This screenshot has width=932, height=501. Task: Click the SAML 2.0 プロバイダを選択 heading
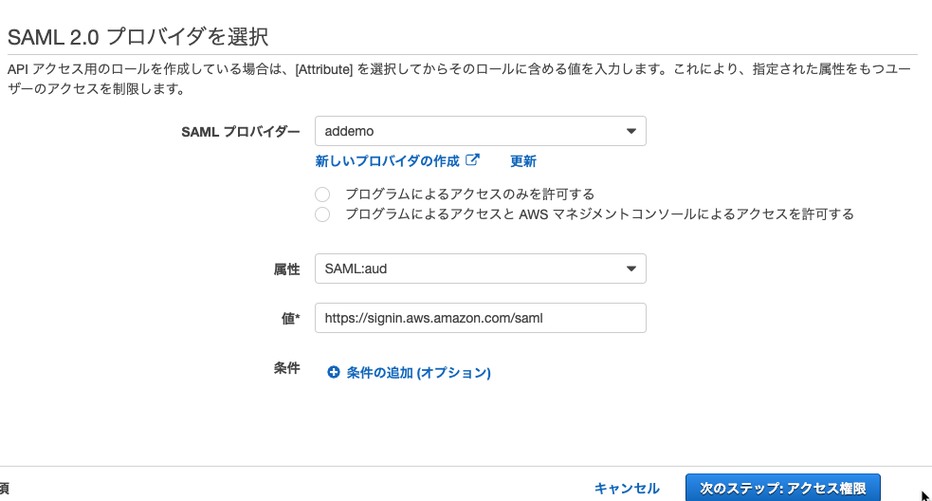pyautogui.click(x=137, y=37)
